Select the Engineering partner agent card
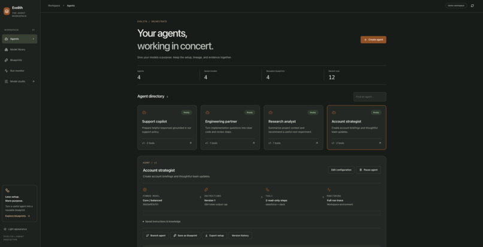Viewport: 483px width, 247px height. coord(230,127)
